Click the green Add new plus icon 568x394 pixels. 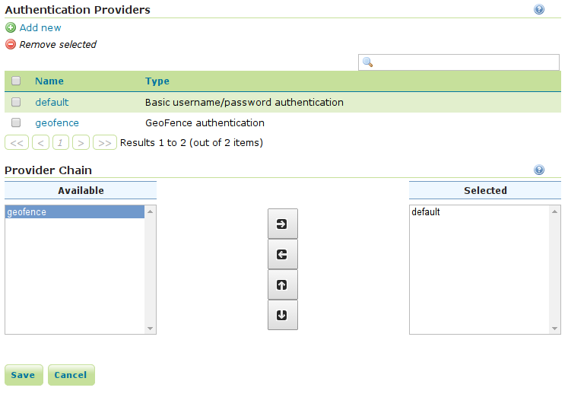point(11,28)
